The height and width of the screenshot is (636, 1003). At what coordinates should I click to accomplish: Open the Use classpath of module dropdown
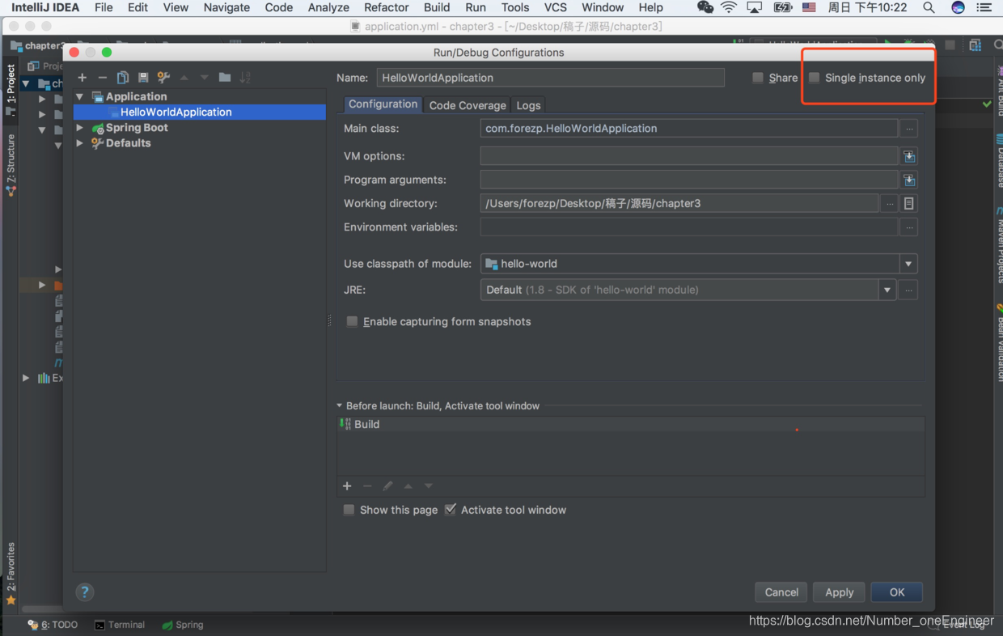[908, 264]
